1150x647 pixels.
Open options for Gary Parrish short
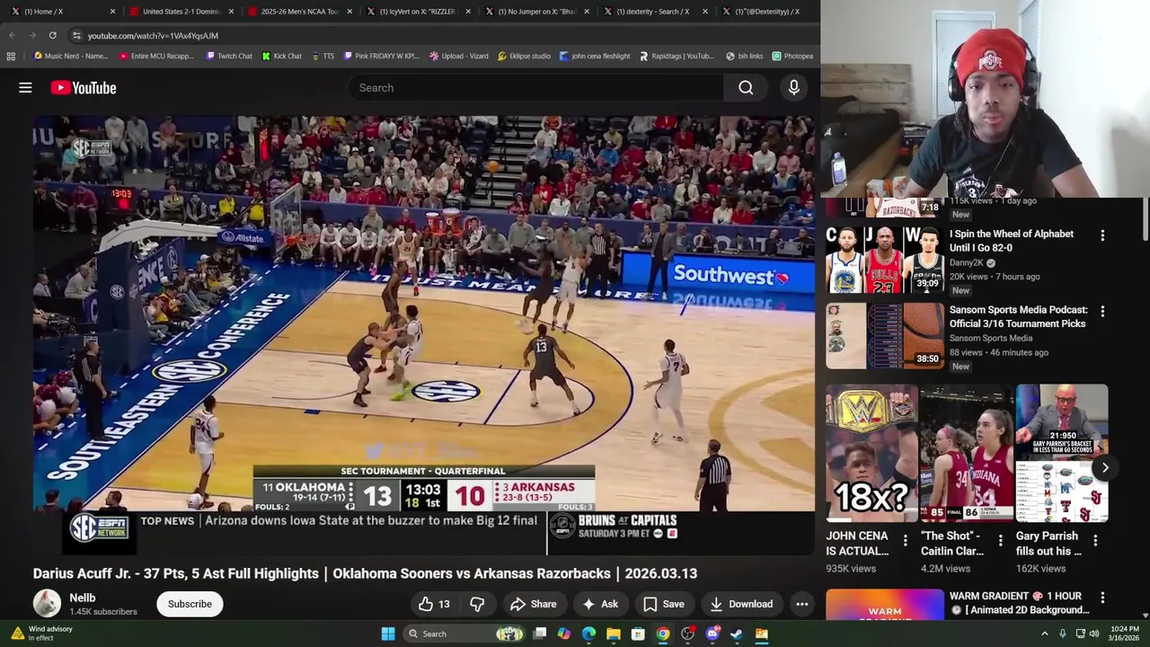pos(1095,540)
